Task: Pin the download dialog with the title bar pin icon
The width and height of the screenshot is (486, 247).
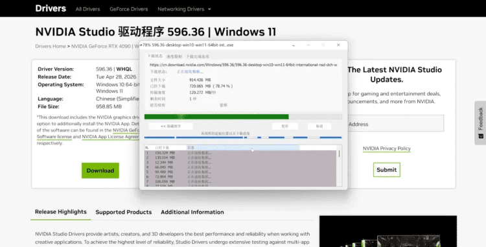Action: [x=293, y=45]
